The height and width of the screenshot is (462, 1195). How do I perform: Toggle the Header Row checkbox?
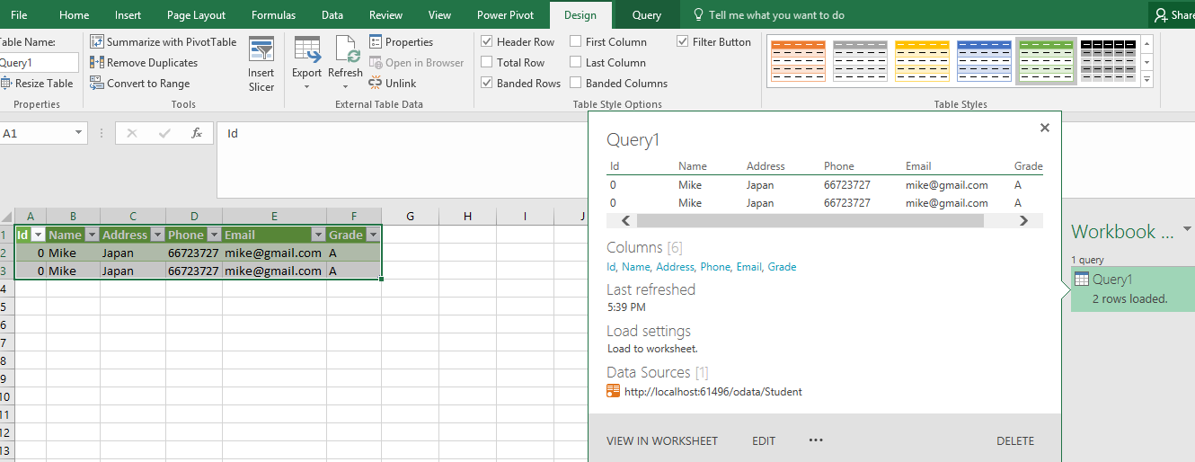486,42
